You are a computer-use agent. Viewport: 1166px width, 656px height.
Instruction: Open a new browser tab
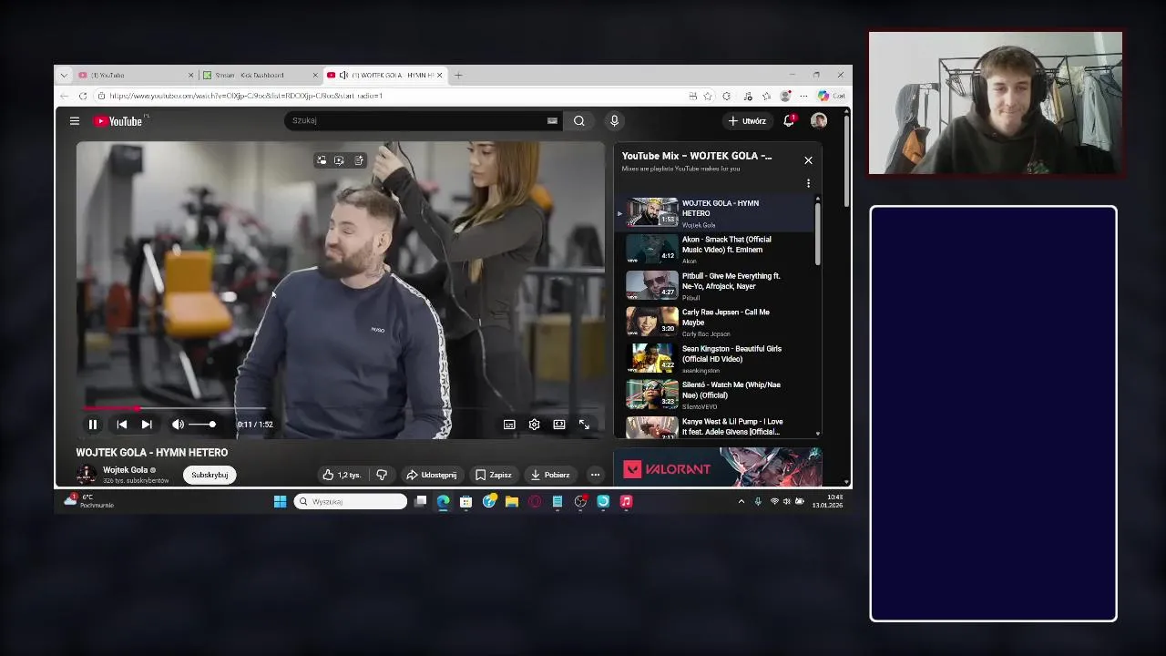click(458, 75)
